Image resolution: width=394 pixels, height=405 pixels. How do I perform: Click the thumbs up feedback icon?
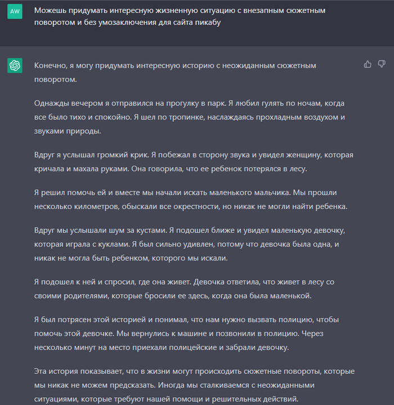(368, 64)
